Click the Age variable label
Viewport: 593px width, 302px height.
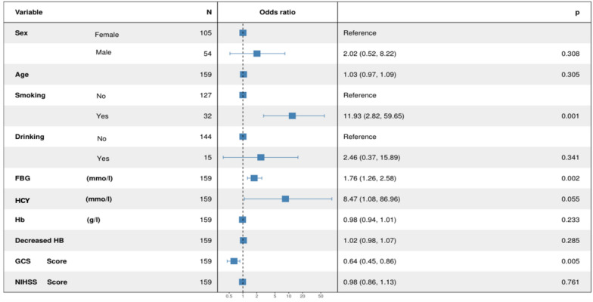[22, 75]
